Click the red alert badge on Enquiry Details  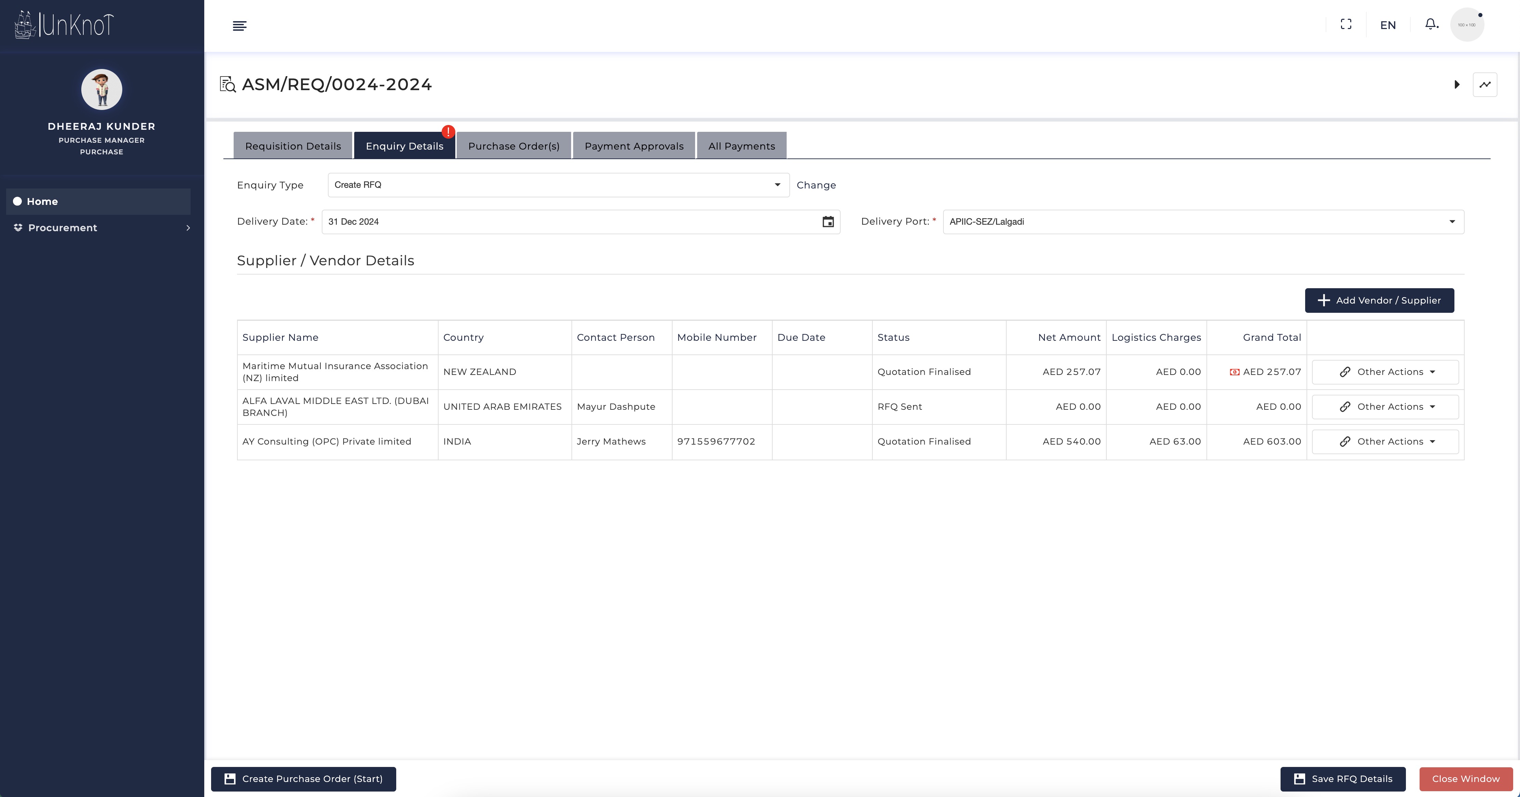tap(448, 131)
